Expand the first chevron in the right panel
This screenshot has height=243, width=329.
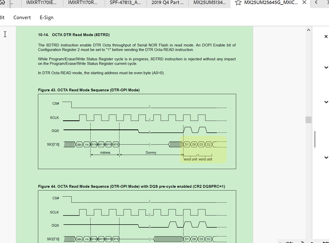326,67
